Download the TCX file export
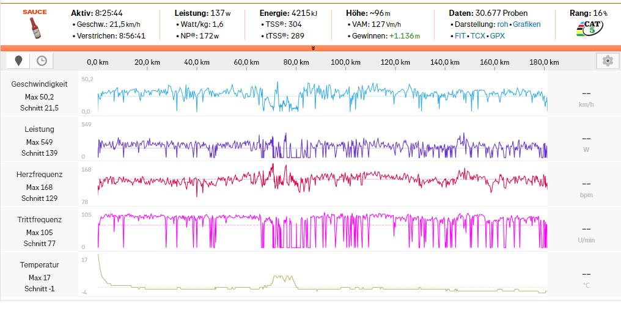 [477, 36]
